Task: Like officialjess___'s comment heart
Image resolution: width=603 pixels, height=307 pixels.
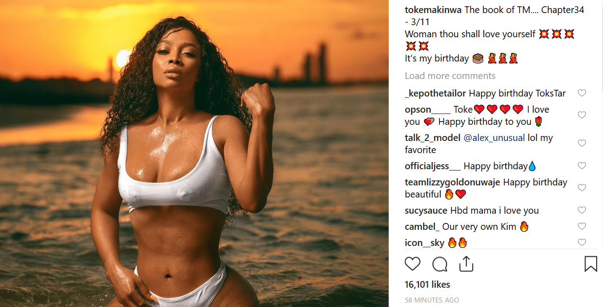Action: coord(582,166)
